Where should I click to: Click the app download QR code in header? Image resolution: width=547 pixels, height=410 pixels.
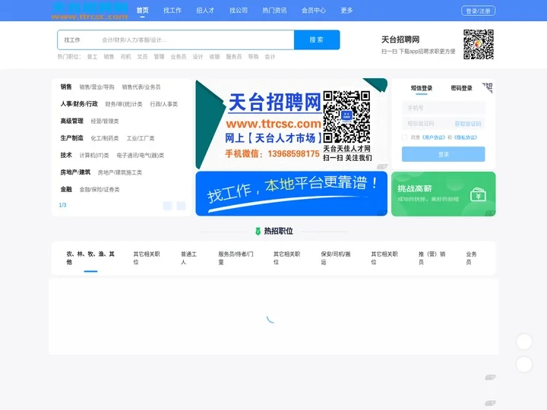[x=479, y=44]
